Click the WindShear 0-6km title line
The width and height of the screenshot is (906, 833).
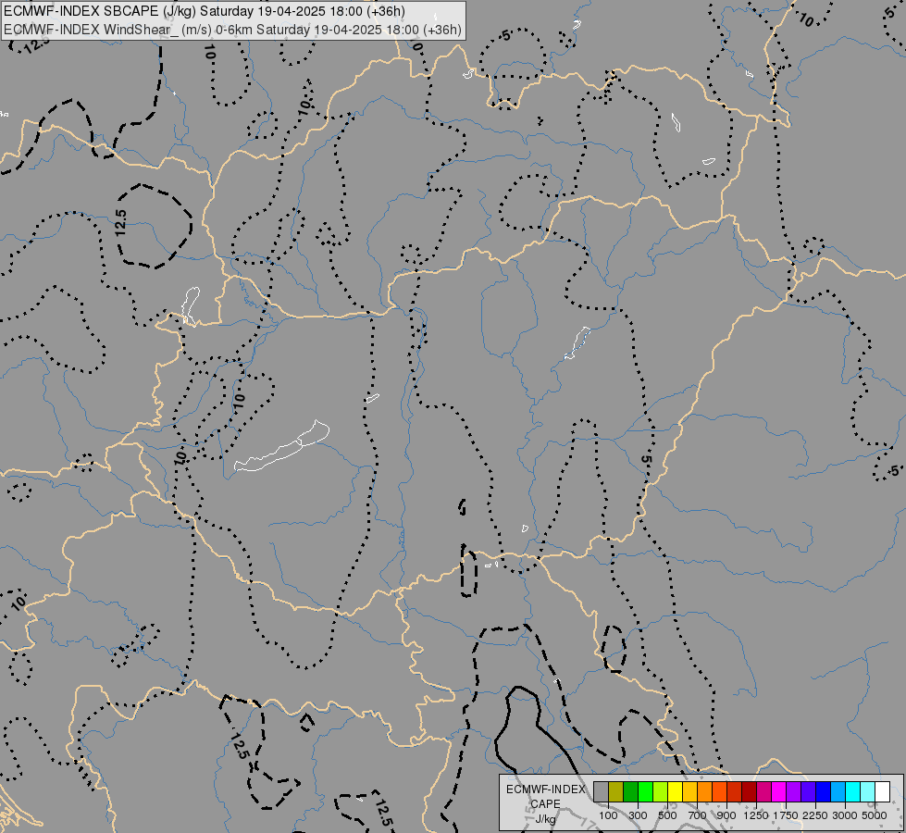pos(233,29)
